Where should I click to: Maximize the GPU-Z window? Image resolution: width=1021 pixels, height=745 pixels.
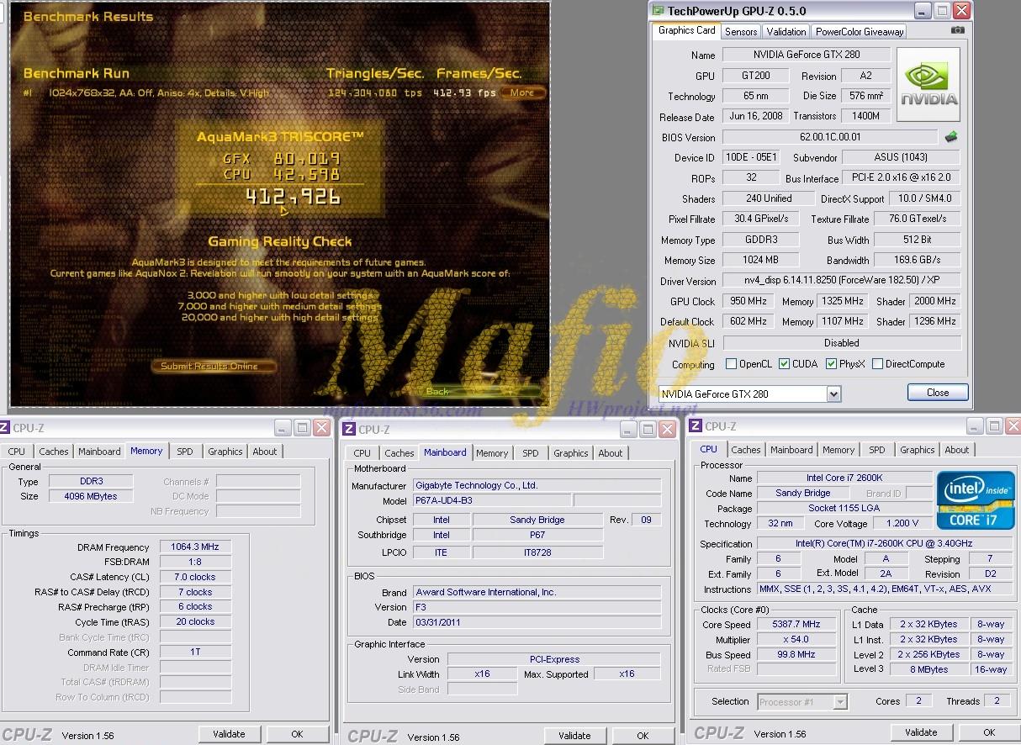(x=943, y=11)
